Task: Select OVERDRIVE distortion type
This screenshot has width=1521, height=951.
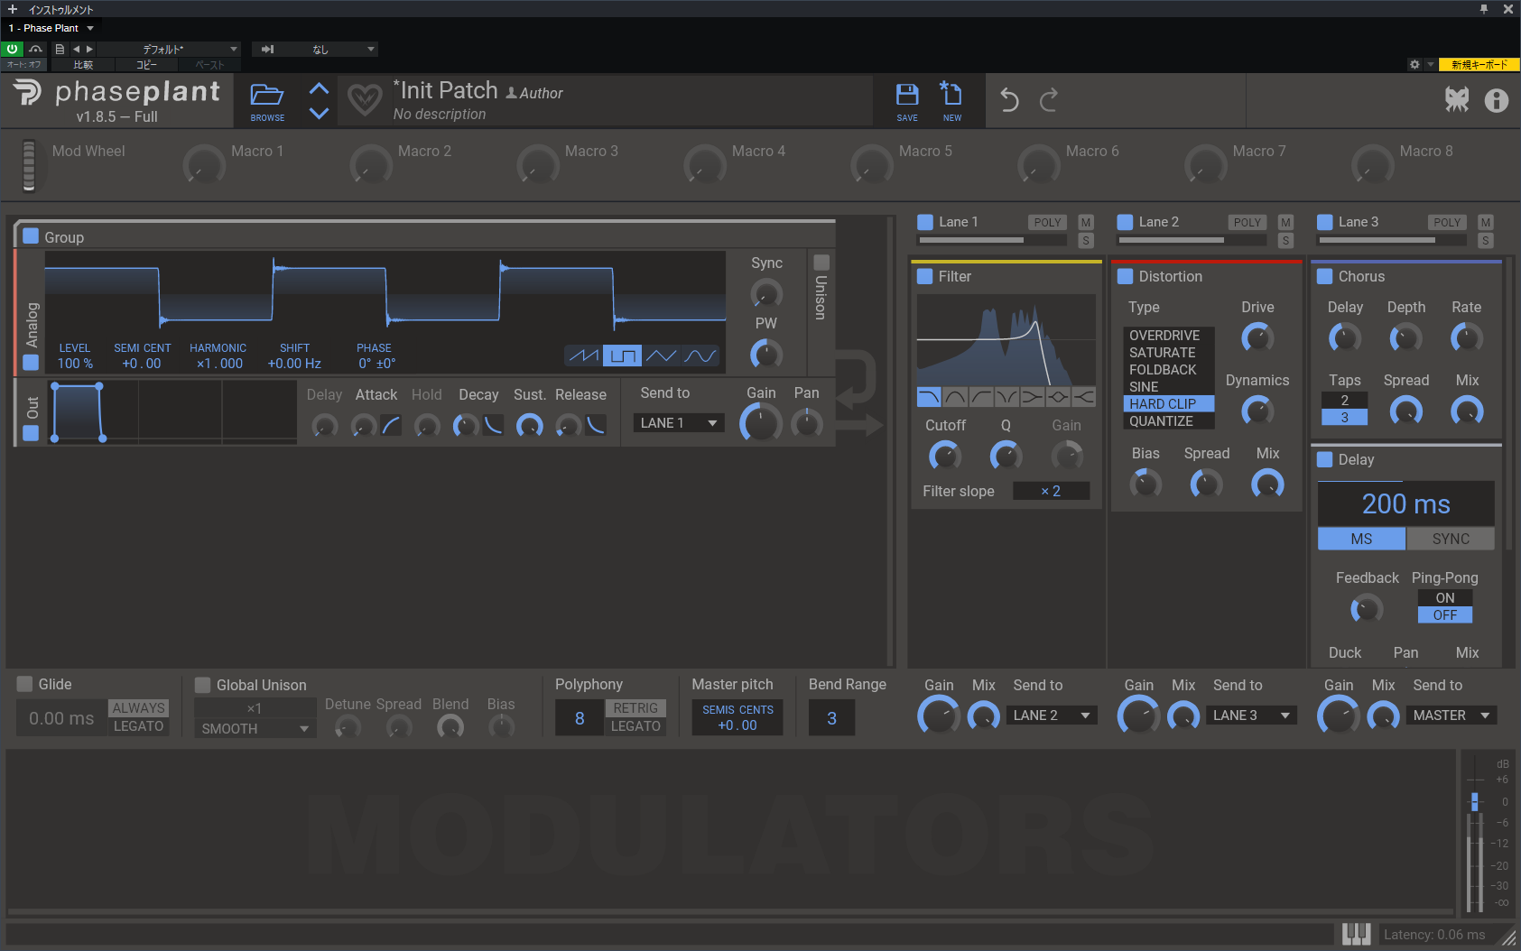Action: [1169, 335]
